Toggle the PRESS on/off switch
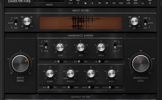The height and width of the screenshot is (100, 162). (115, 46)
